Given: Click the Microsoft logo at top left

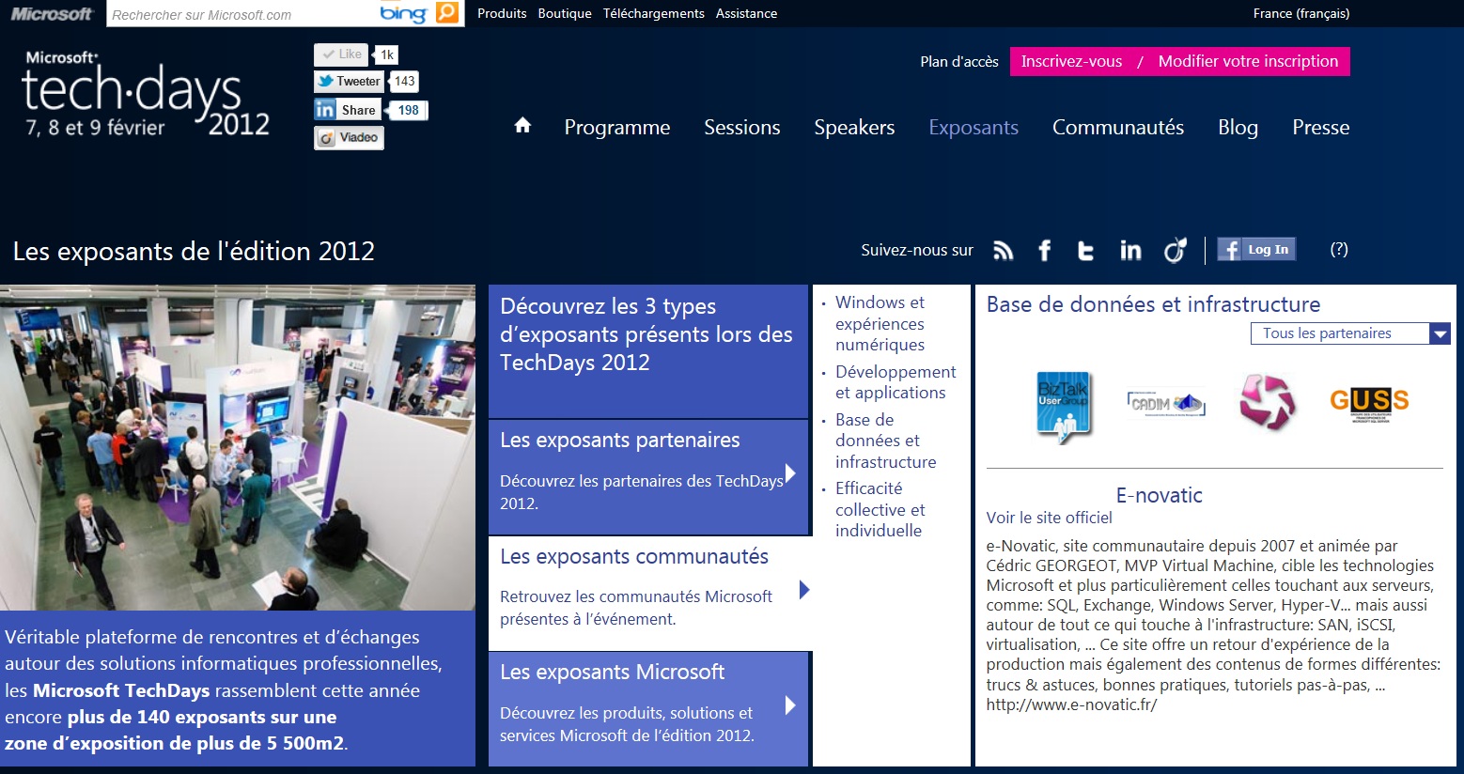Looking at the screenshot, I should (52, 13).
